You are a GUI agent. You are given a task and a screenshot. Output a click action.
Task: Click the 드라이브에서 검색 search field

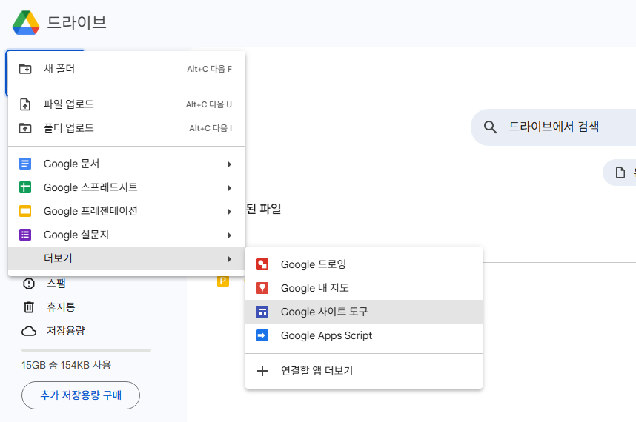tap(554, 127)
